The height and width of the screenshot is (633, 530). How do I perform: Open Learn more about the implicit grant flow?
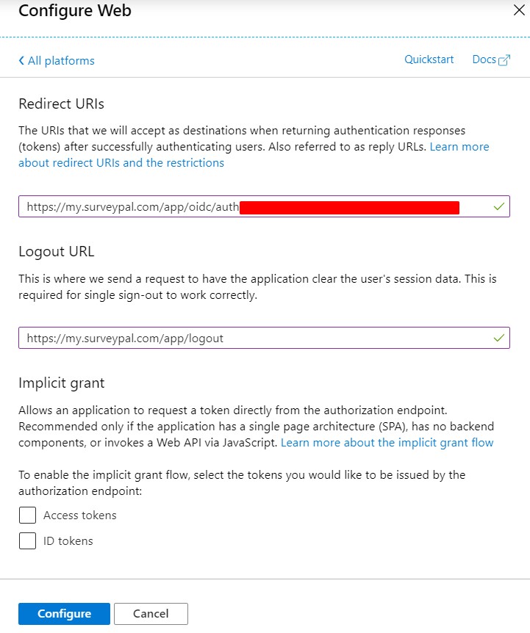[x=387, y=443]
